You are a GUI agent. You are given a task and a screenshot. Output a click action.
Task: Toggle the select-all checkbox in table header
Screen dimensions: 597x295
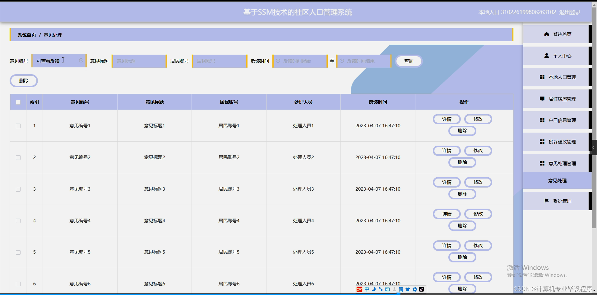[x=18, y=102]
